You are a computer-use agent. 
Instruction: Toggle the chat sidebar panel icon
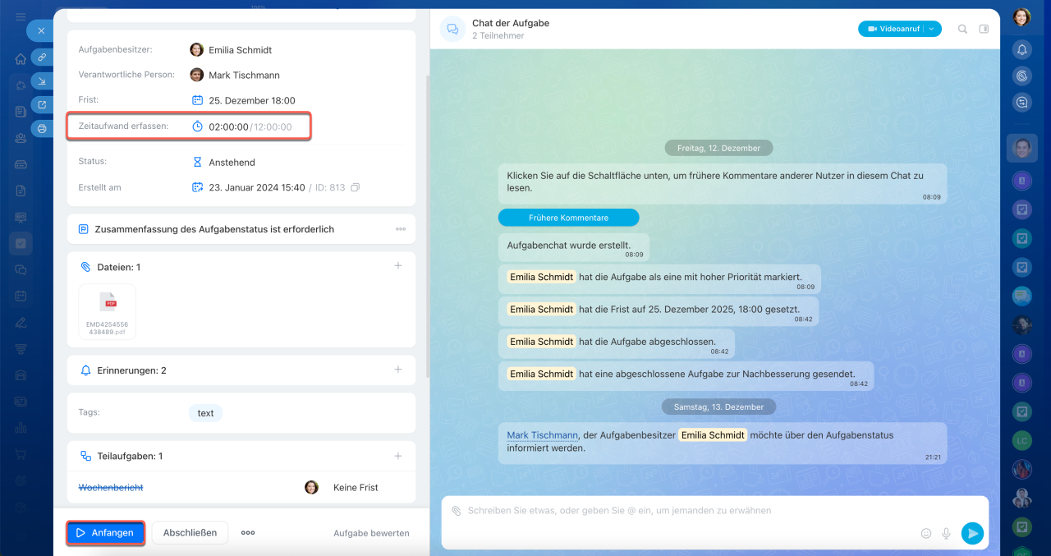coord(984,29)
